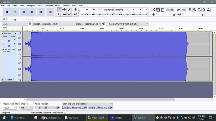Image resolution: width=216 pixels, height=121 pixels.
Task: Zoom in with the plus magnifier
Action: tap(190, 10)
